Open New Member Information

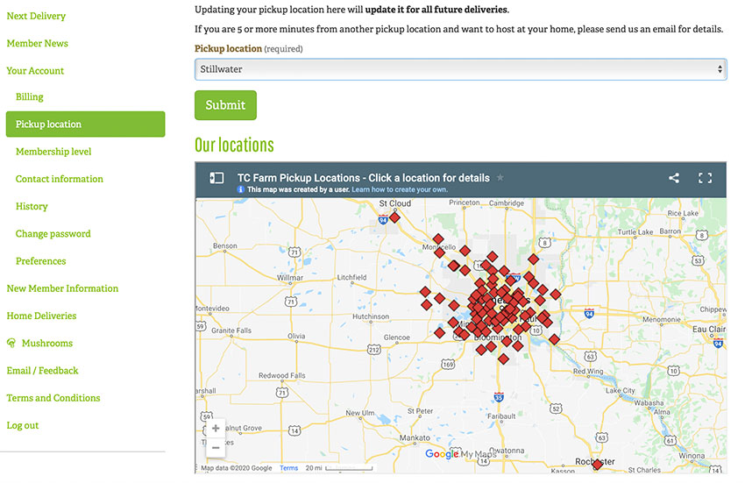tap(62, 288)
